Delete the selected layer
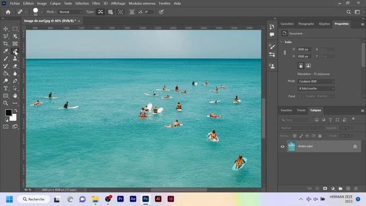The width and height of the screenshot is (366, 206). click(356, 188)
